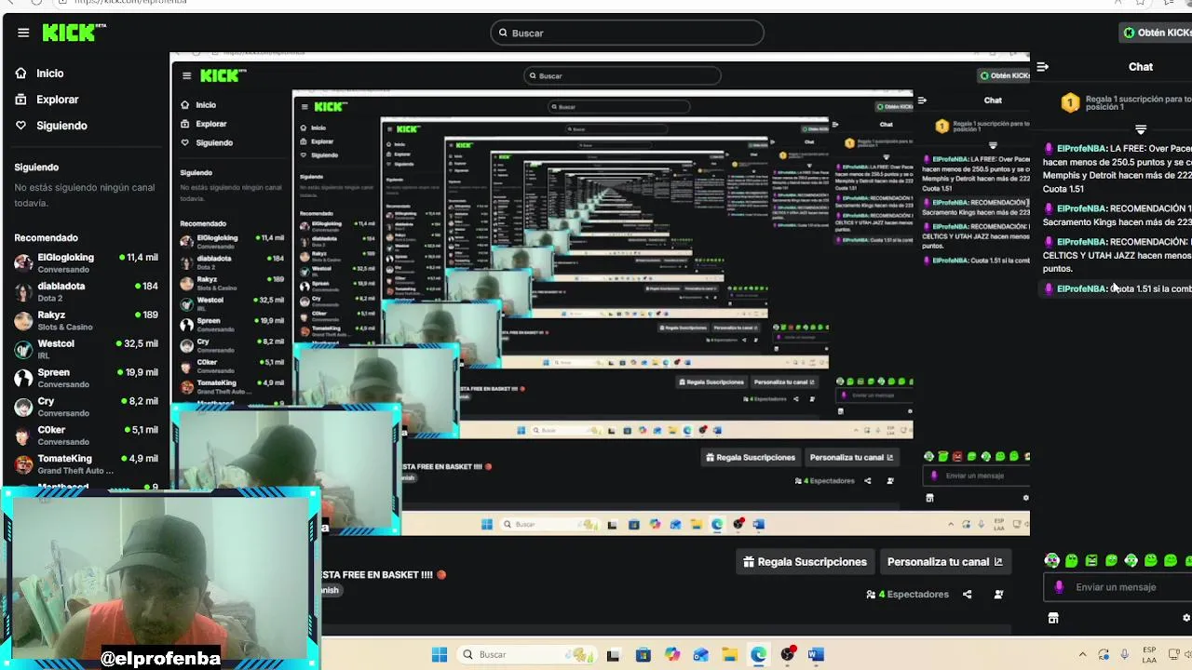The image size is (1192, 670).
Task: Click Regala Suscripciones inside the streamed video
Action: 751,458
